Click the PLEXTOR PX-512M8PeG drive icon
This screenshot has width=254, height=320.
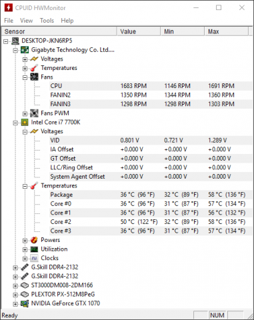tap(25, 295)
